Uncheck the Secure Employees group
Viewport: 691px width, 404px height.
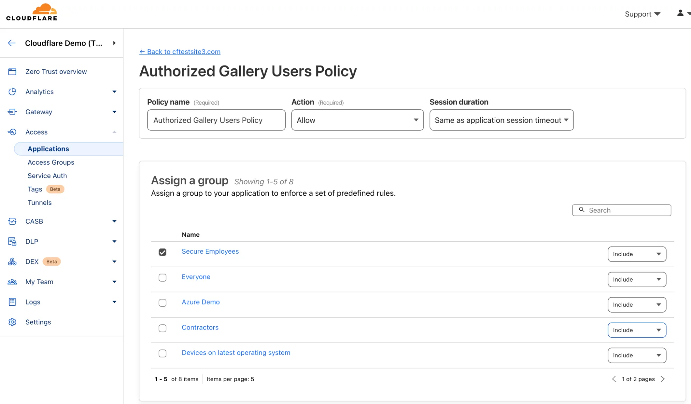coord(162,252)
